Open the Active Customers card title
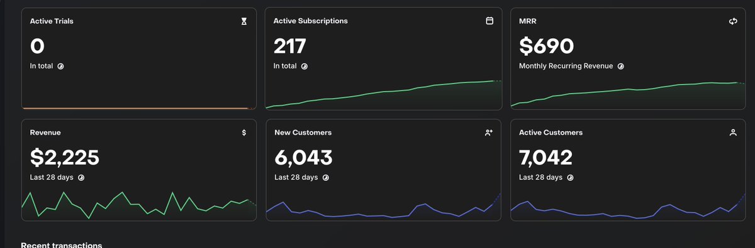755x248 pixels. (551, 132)
